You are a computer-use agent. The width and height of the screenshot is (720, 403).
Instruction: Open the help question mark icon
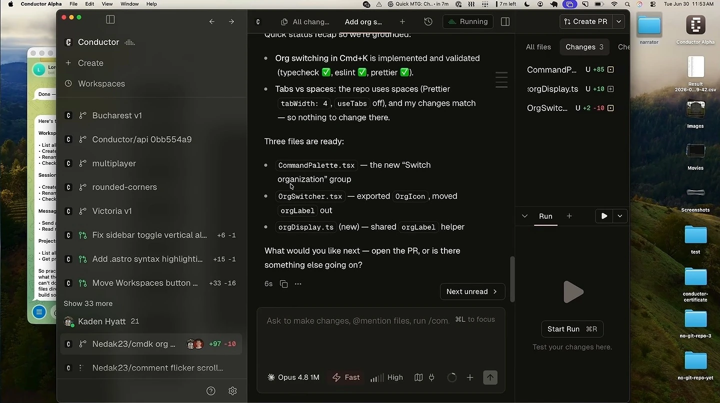click(x=211, y=391)
